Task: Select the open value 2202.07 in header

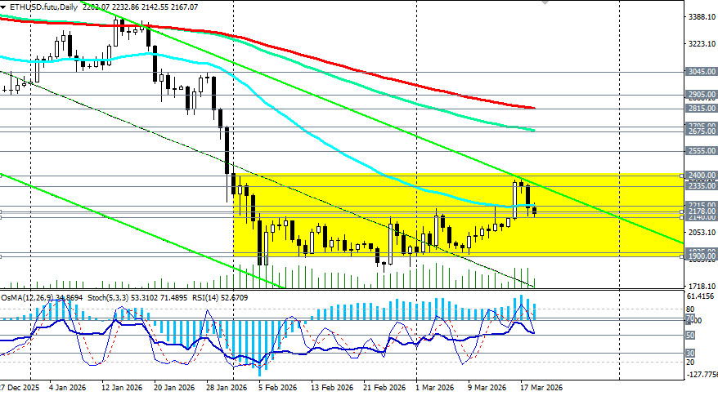Action: (x=97, y=7)
